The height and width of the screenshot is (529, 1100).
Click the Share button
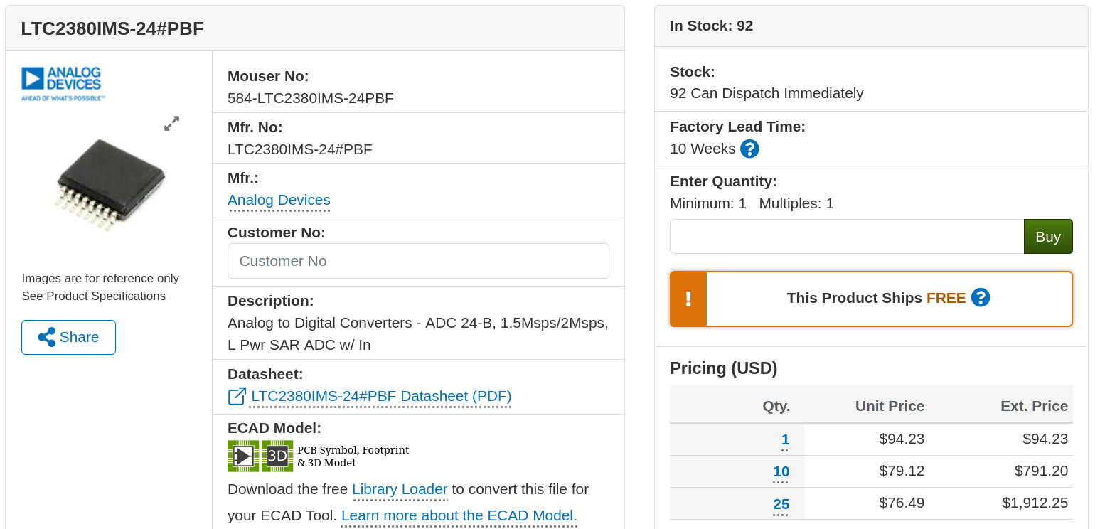tap(68, 337)
